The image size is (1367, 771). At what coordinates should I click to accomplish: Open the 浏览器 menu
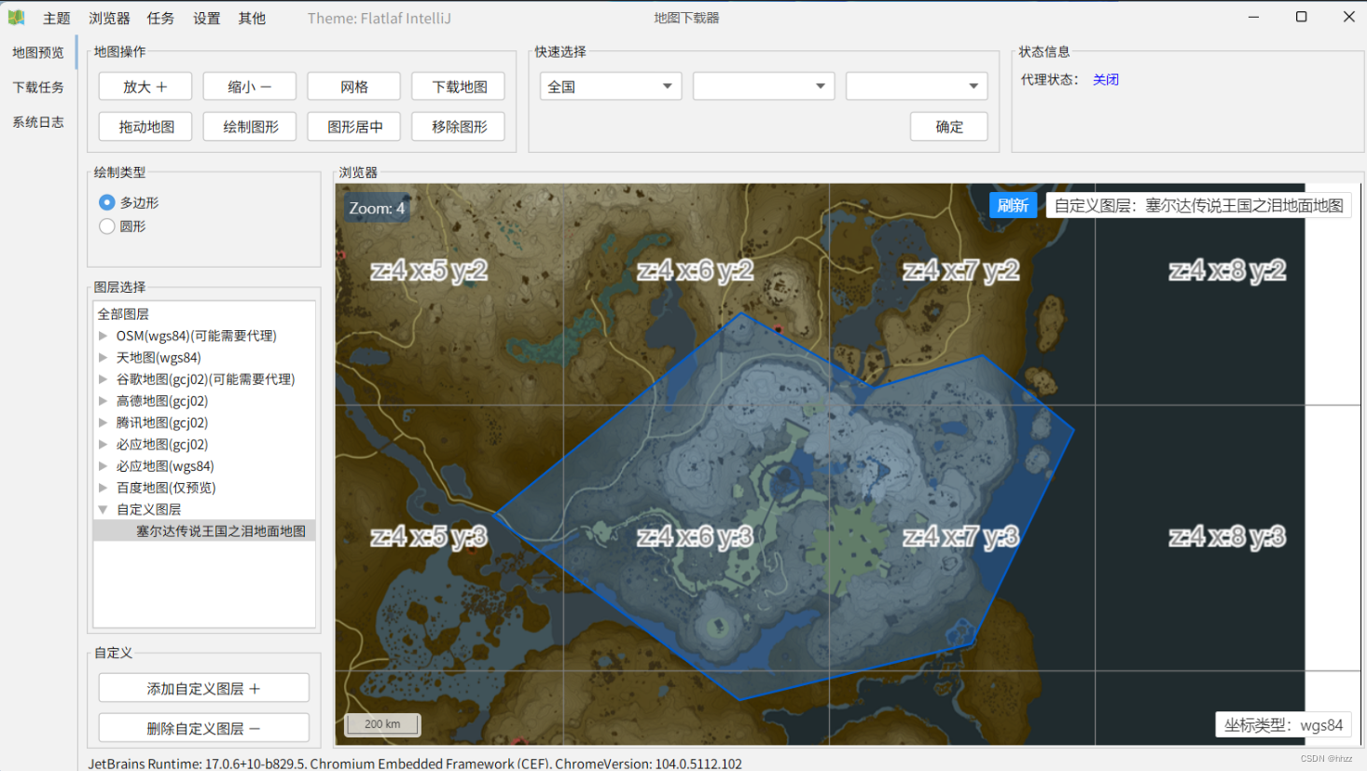[x=109, y=19]
